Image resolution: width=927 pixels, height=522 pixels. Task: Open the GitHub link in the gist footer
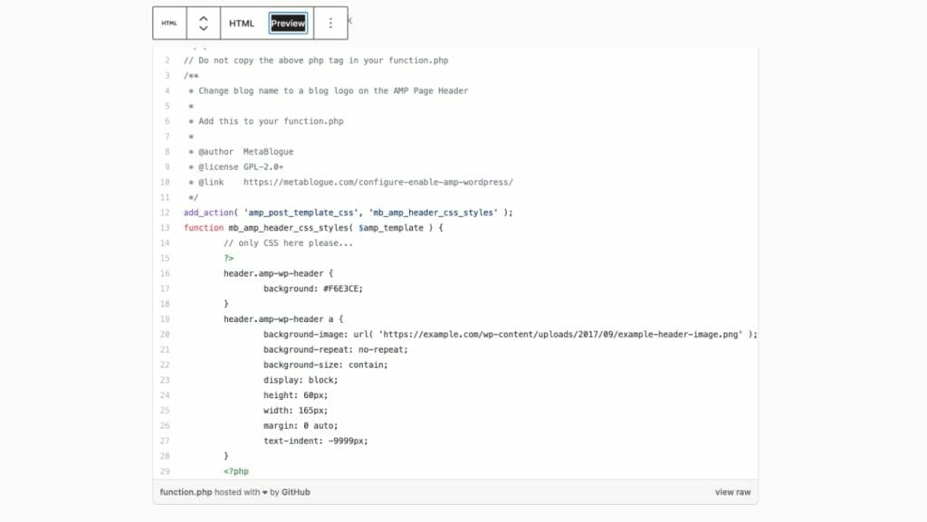point(295,492)
